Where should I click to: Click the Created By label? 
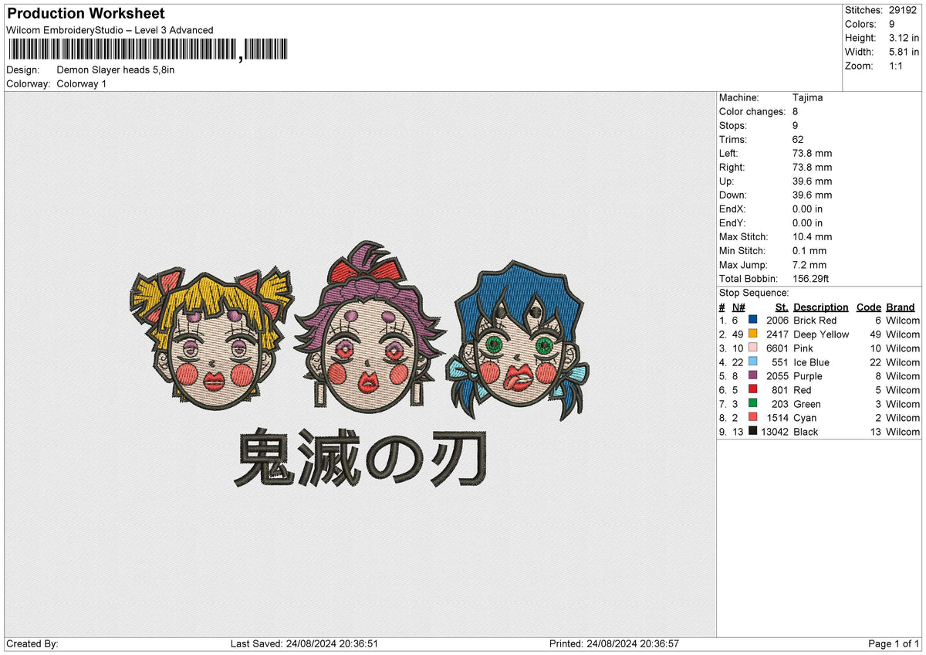(32, 643)
